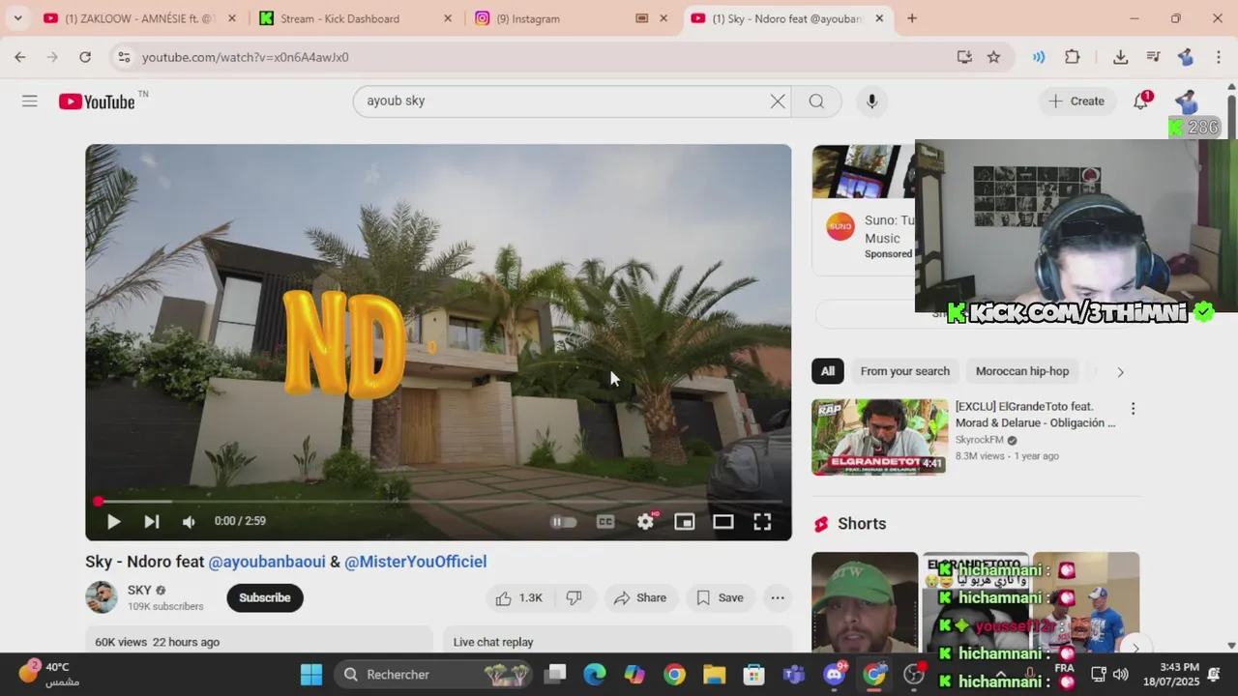
Task: Toggle theater mode view
Action: 722,521
